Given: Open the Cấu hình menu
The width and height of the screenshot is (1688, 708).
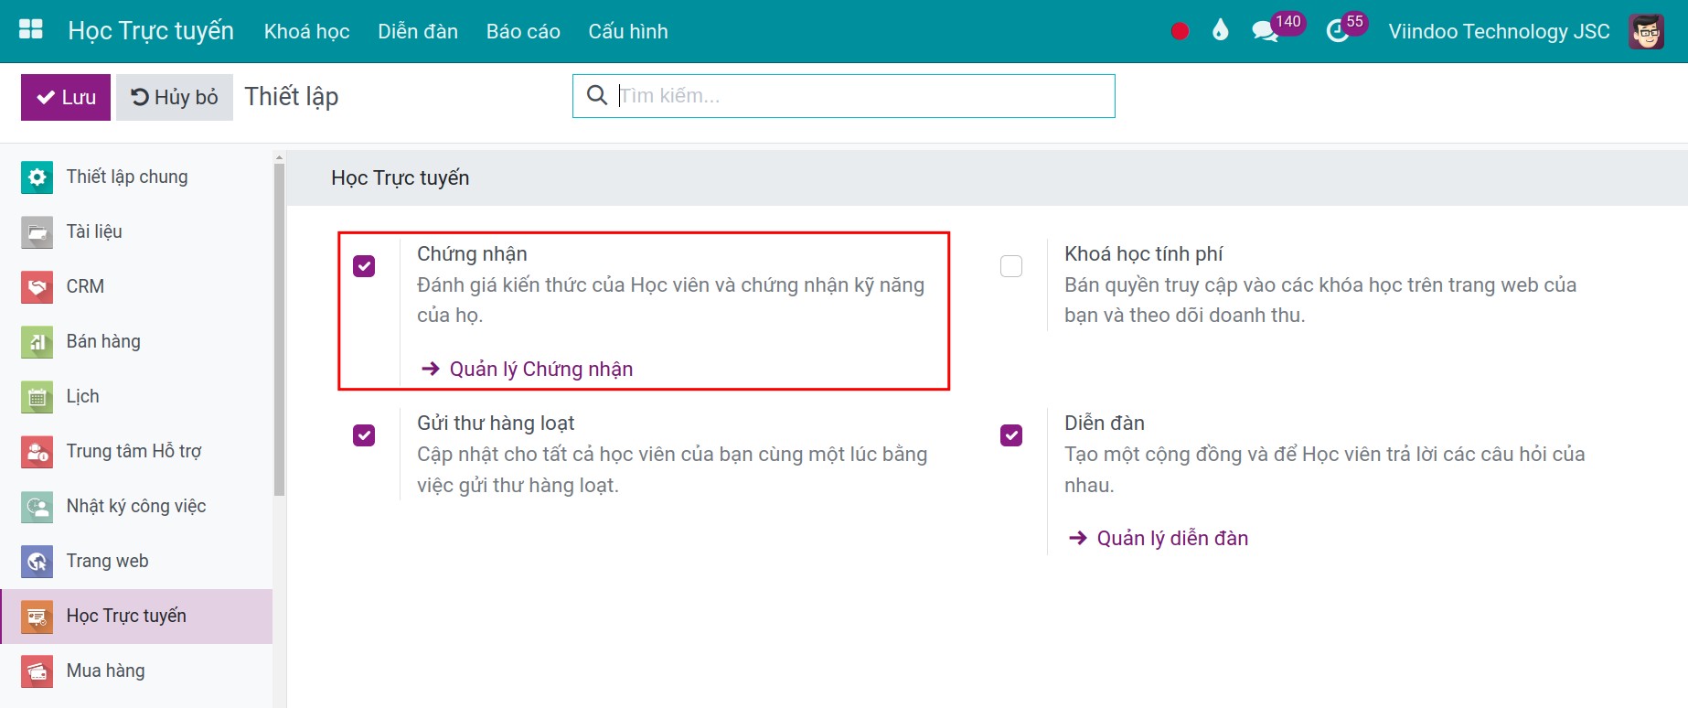Looking at the screenshot, I should coord(628,31).
